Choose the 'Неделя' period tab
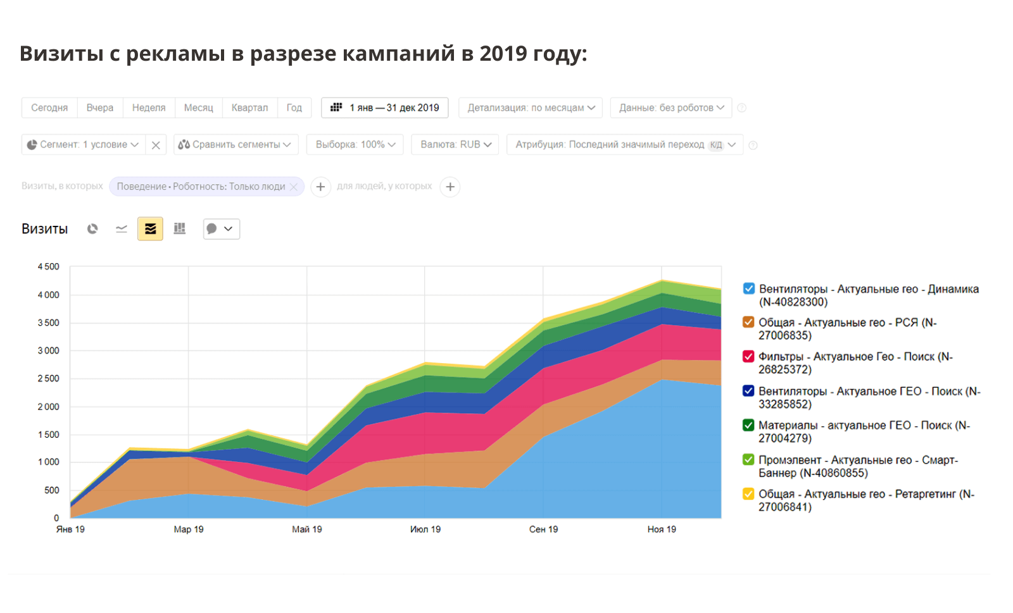Screen dimensions: 1013x613 pos(149,108)
